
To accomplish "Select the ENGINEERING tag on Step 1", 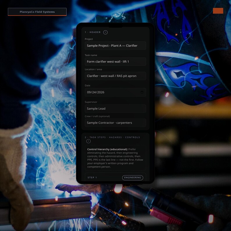I will pos(133,177).
